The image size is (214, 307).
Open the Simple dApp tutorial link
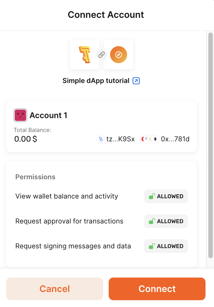(x=96, y=81)
